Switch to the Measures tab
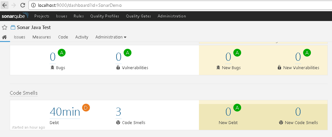 pyautogui.click(x=42, y=37)
